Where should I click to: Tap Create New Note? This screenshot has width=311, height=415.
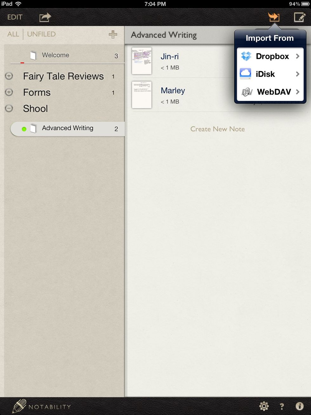pyautogui.click(x=217, y=129)
